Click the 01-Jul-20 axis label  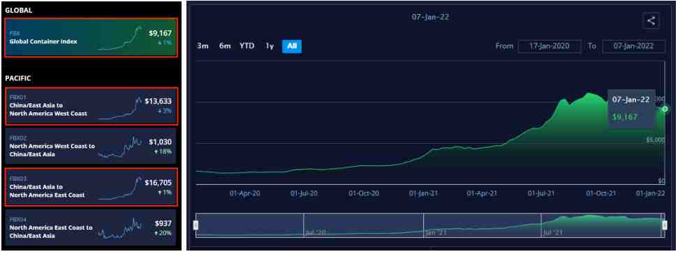click(x=304, y=193)
